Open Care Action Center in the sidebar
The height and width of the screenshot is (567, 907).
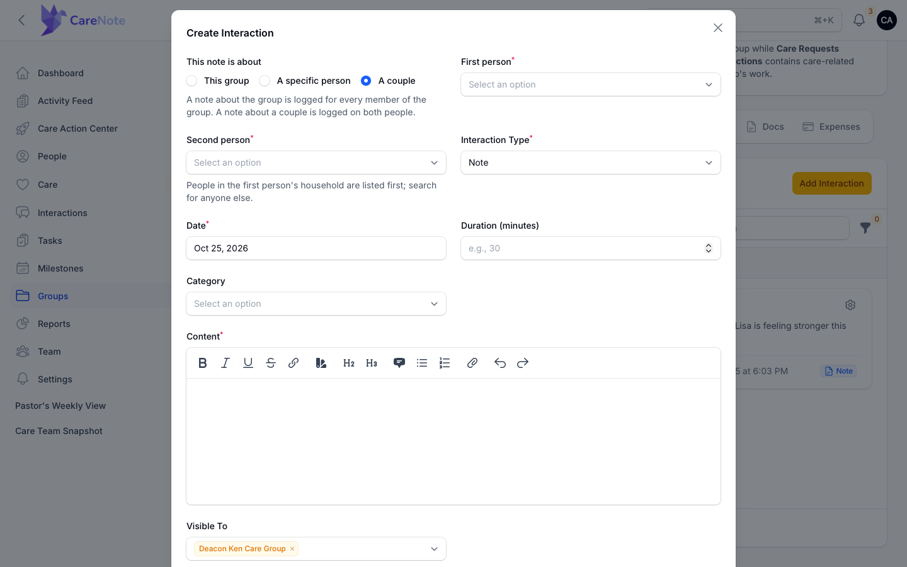[x=77, y=129]
